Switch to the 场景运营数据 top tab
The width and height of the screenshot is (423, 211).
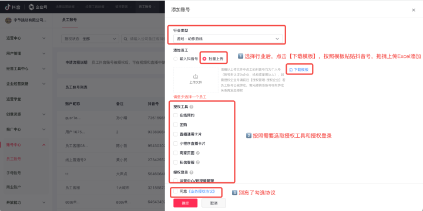coord(65,7)
